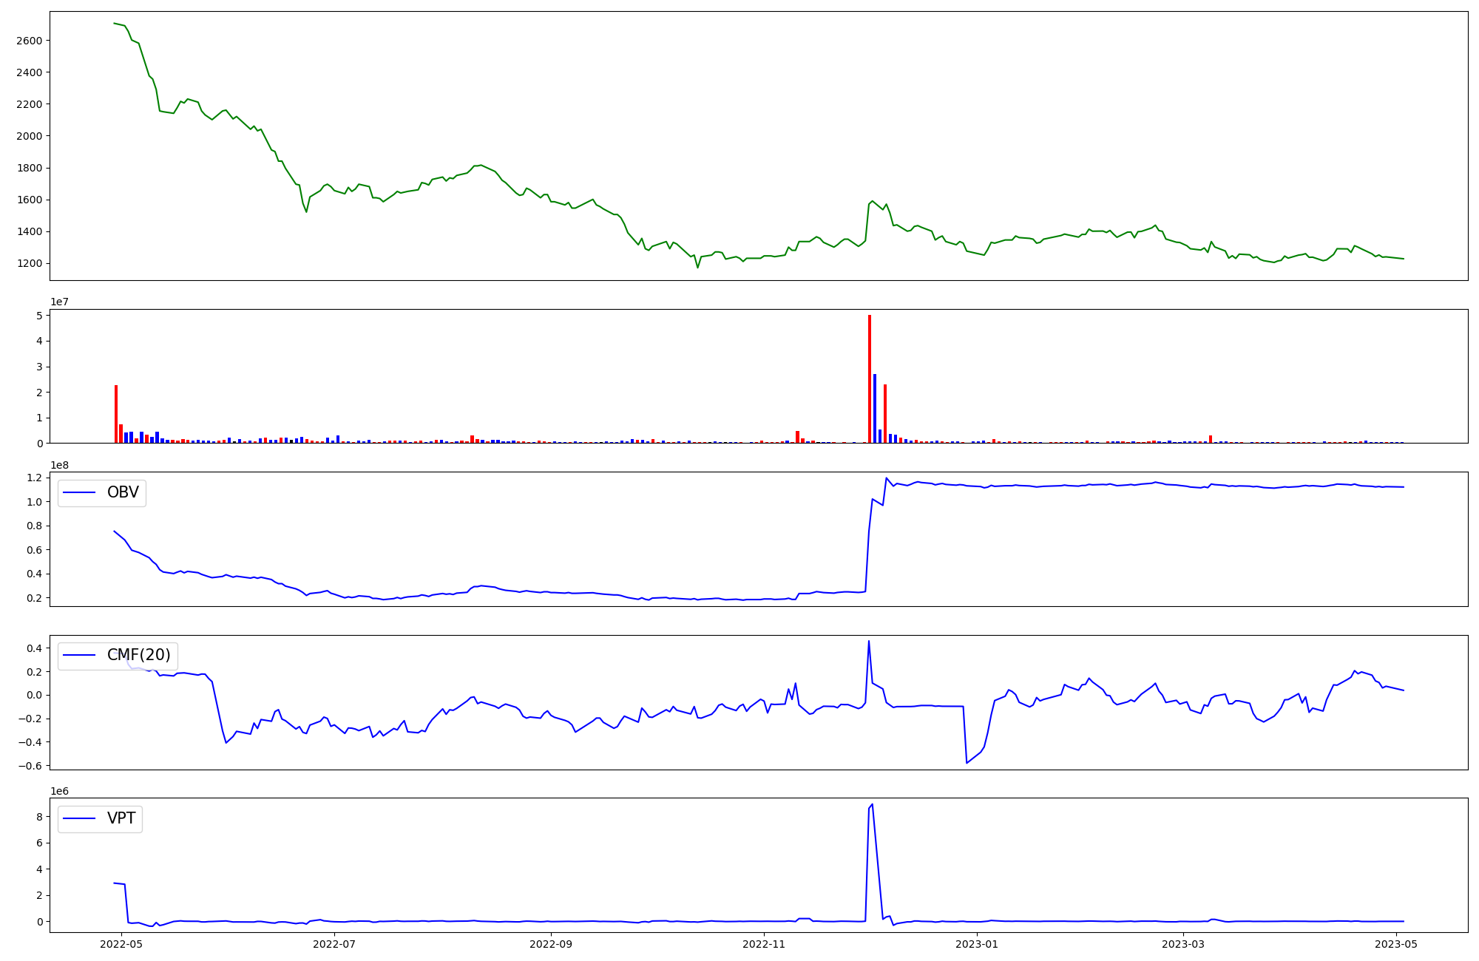The width and height of the screenshot is (1479, 961).
Task: Click the OBV blue legend line sample
Action: click(x=79, y=492)
